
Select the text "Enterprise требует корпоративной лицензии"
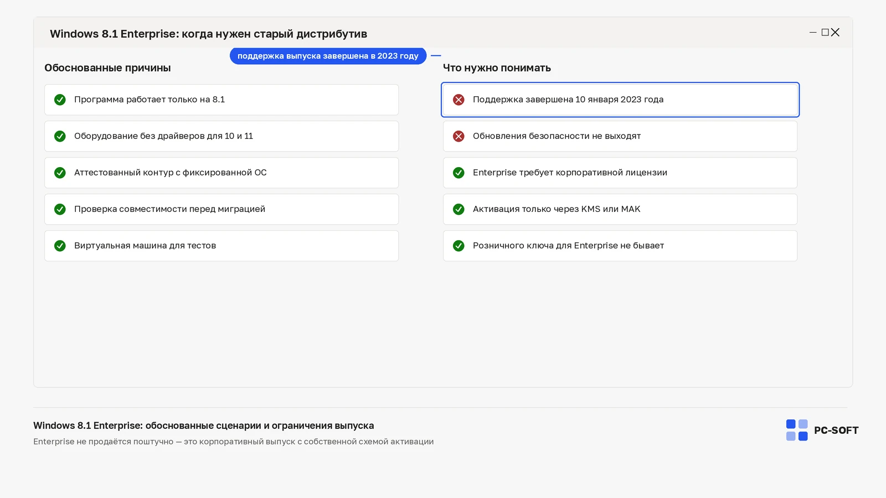[570, 173]
